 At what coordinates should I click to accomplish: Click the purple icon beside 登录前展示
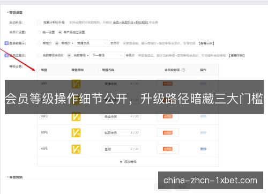6,43
